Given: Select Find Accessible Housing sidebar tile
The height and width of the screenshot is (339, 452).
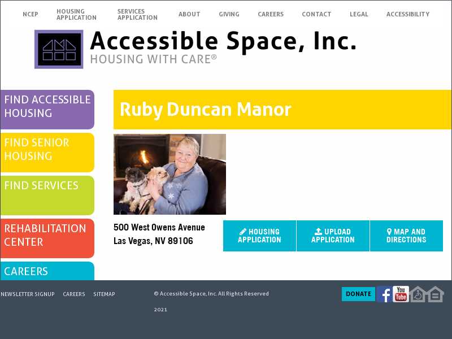Looking at the screenshot, I should [x=47, y=110].
